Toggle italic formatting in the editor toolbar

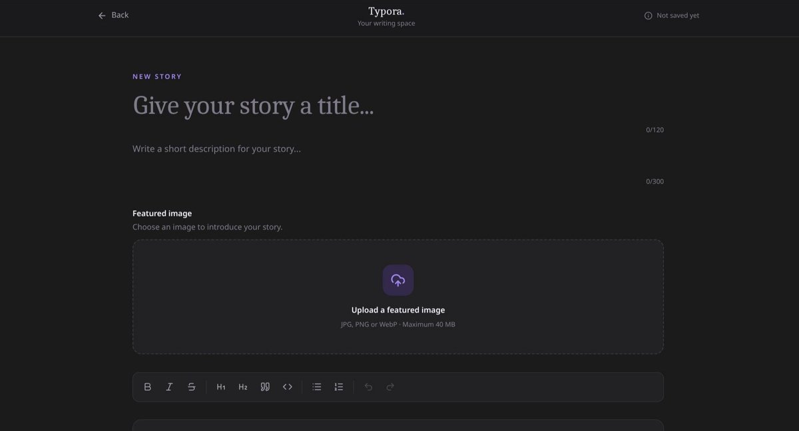pyautogui.click(x=169, y=387)
